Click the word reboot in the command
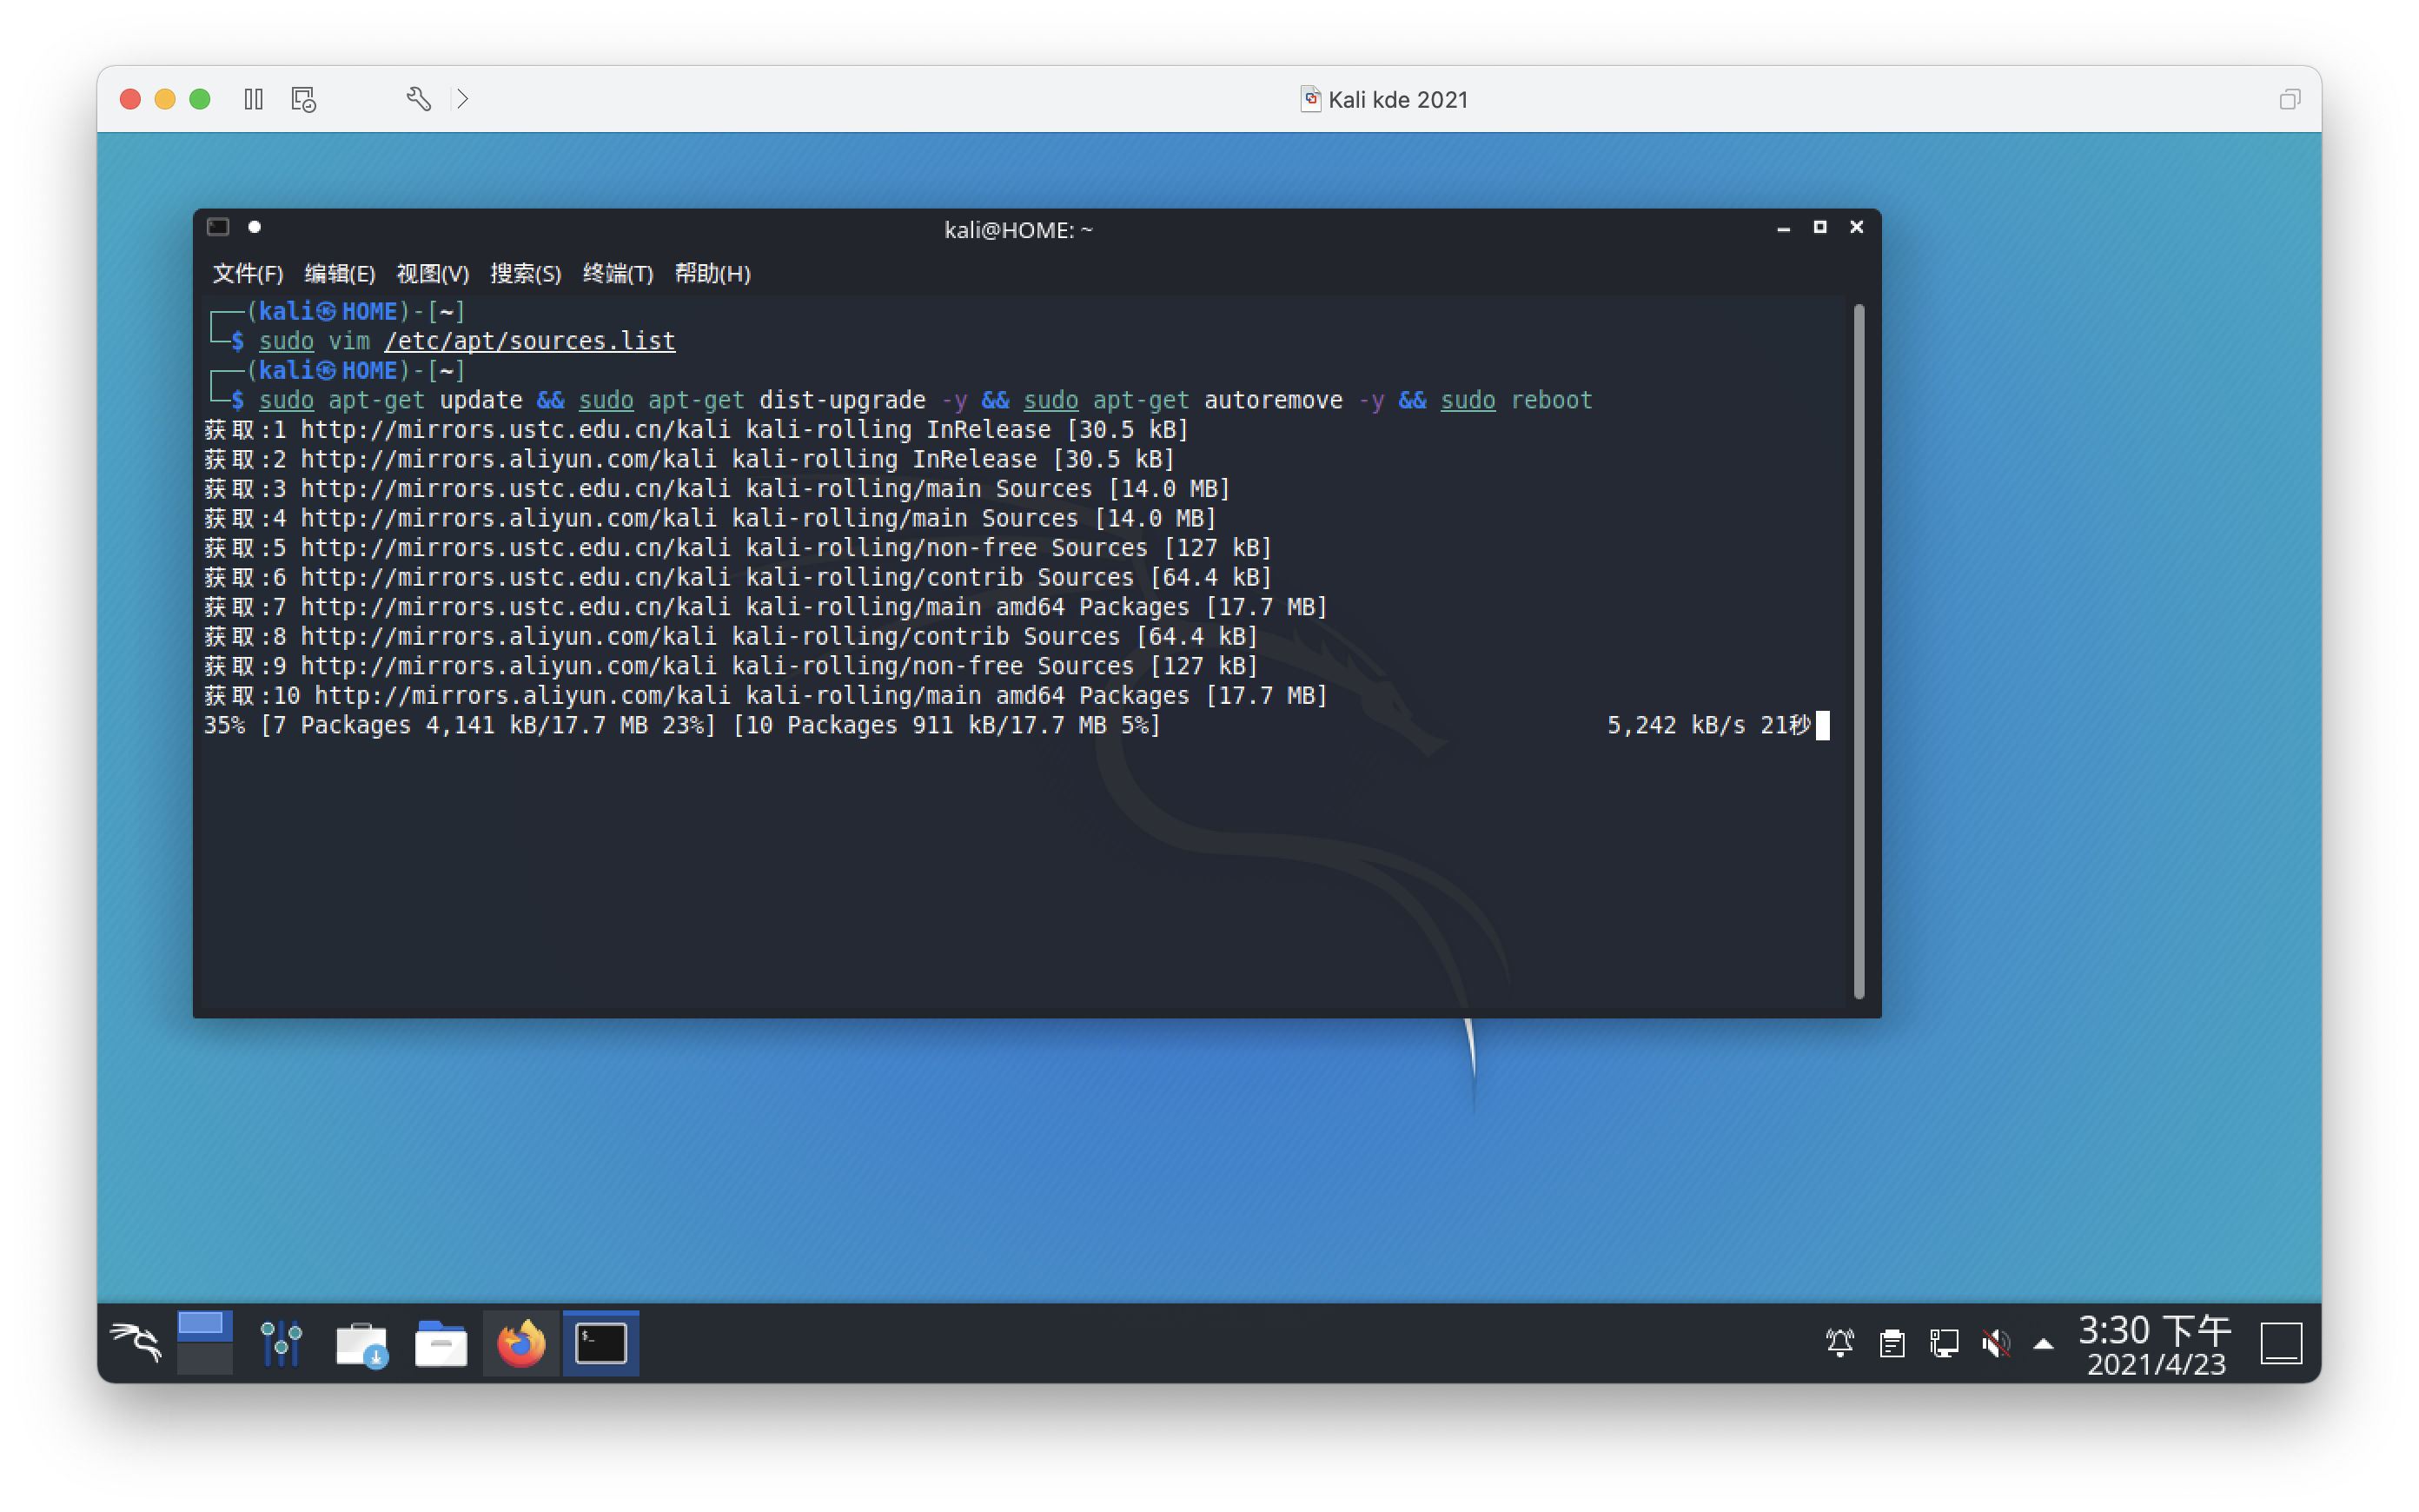Screen dimensions: 2419x1512 (x=1551, y=400)
